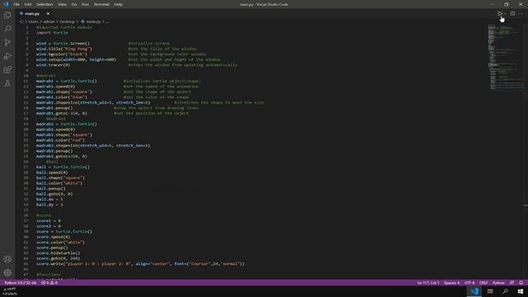The height and width of the screenshot is (297, 528).
Task: Click the main.py breadcrumb segment
Action: 91,21
